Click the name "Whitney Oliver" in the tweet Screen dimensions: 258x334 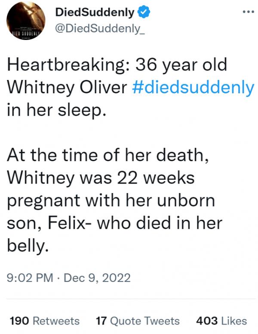coord(66,87)
